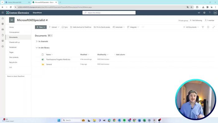Screen dimensions: 218x123
Task: Toggle Not following star for the site
Action: coord(196,20)
